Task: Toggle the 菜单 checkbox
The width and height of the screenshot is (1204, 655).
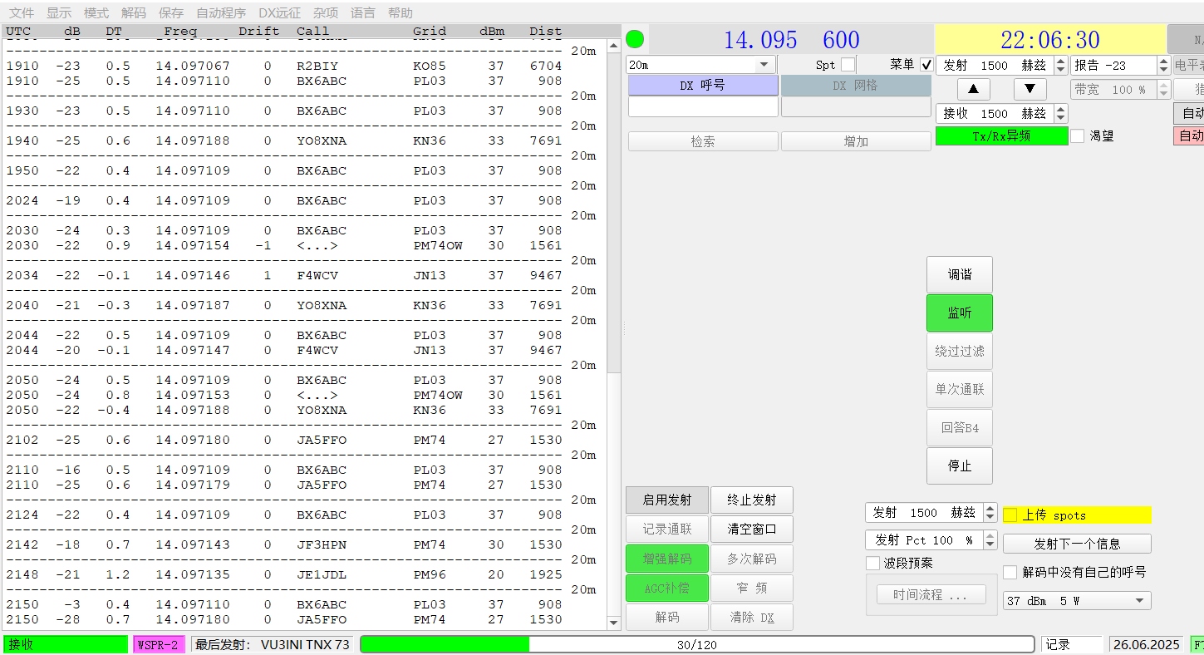Action: pyautogui.click(x=927, y=64)
